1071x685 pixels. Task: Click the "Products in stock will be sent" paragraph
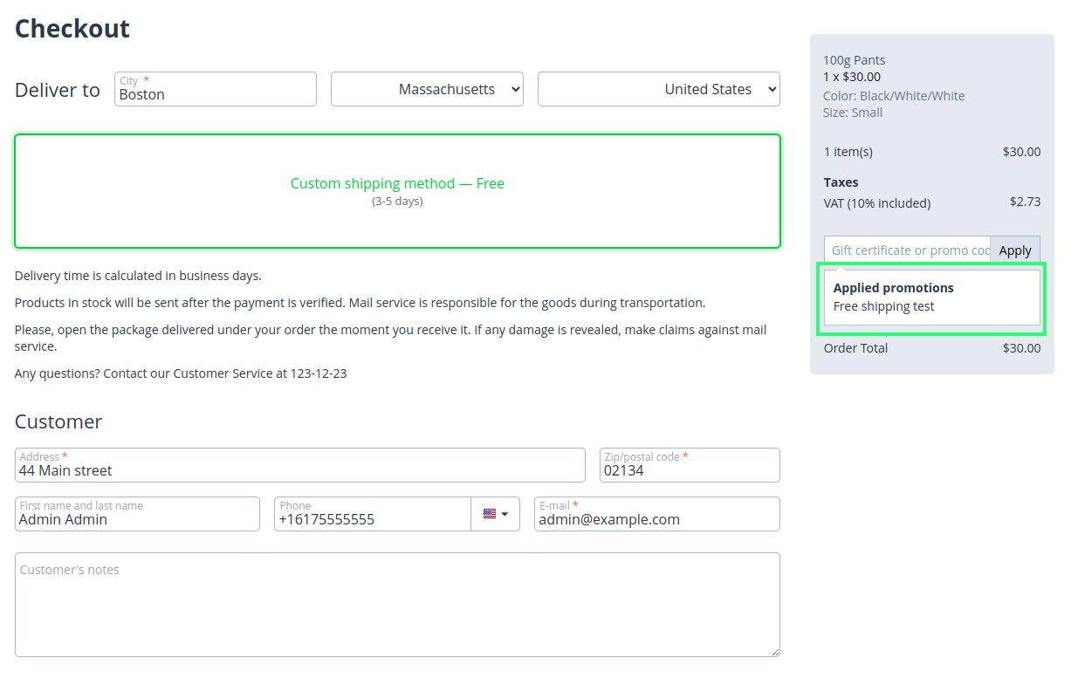[360, 303]
